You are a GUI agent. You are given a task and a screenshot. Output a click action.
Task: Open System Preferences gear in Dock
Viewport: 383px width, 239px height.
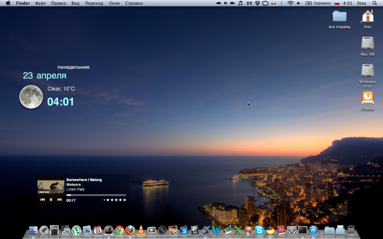click(292, 230)
